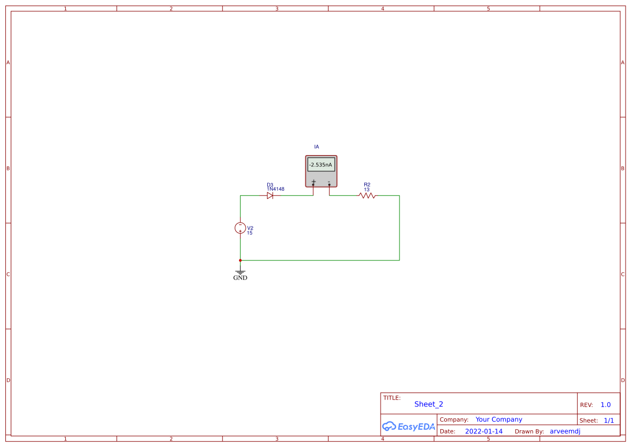Select the D3 designator label

pyautogui.click(x=270, y=185)
